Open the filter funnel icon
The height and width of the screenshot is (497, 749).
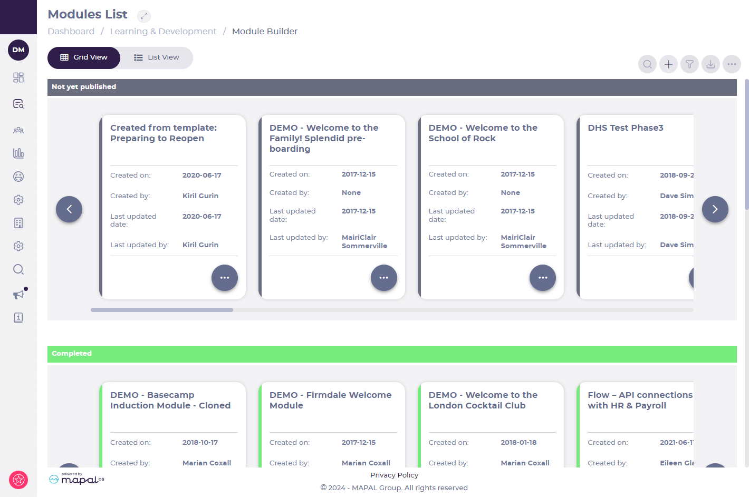click(689, 64)
